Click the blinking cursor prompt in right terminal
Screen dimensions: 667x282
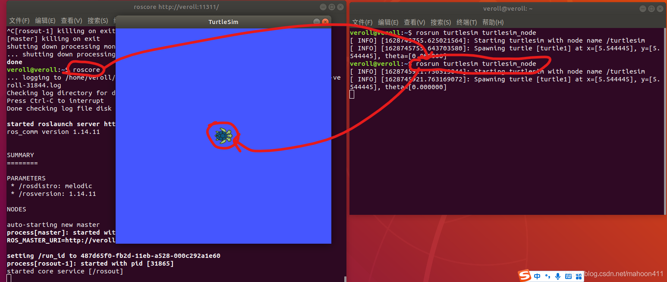tap(352, 94)
